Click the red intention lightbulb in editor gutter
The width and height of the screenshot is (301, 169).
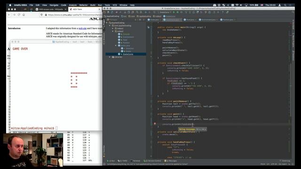point(155,124)
